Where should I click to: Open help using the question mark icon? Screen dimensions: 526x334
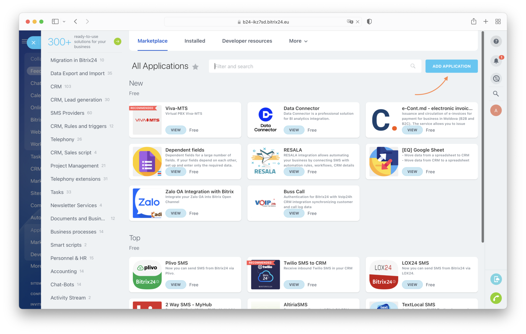(x=496, y=41)
